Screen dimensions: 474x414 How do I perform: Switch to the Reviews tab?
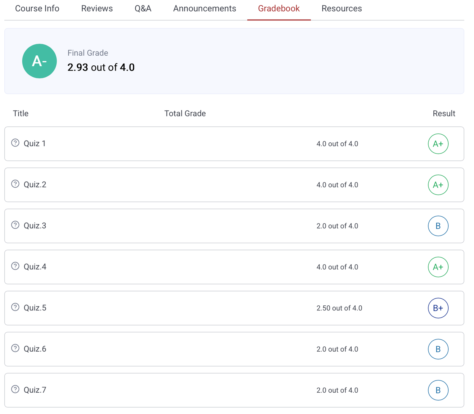[x=97, y=9]
